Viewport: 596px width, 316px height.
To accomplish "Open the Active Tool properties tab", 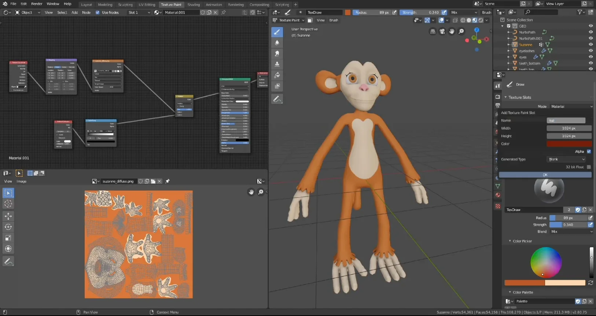I will coord(497,86).
